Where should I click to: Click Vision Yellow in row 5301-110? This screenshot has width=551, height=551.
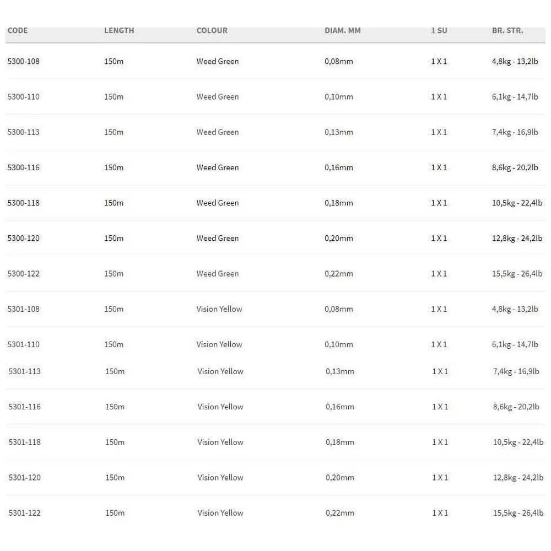point(219,344)
